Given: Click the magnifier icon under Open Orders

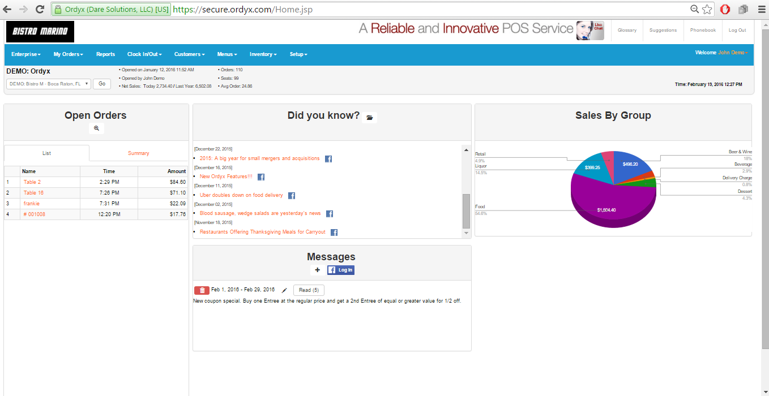Looking at the screenshot, I should coord(96,128).
